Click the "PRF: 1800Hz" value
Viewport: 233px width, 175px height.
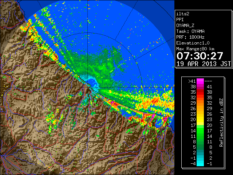190,37
